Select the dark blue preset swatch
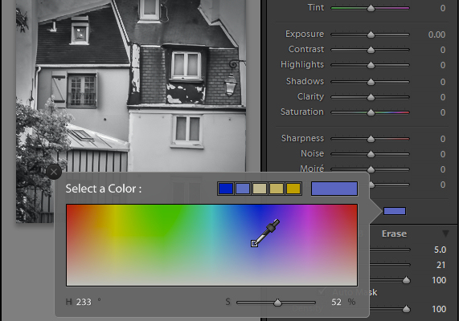 coord(226,189)
